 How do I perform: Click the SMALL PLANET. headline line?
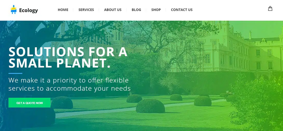pos(59,63)
